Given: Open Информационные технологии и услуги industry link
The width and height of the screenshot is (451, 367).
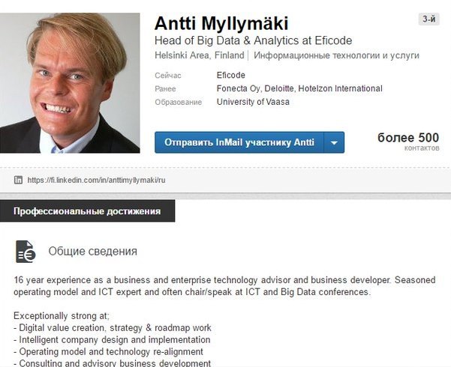Looking at the screenshot, I should (x=337, y=55).
